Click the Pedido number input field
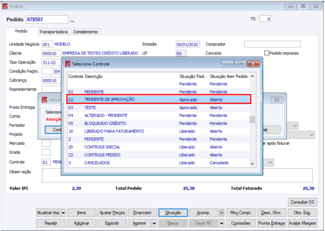325x231 pixels. pyautogui.click(x=47, y=19)
